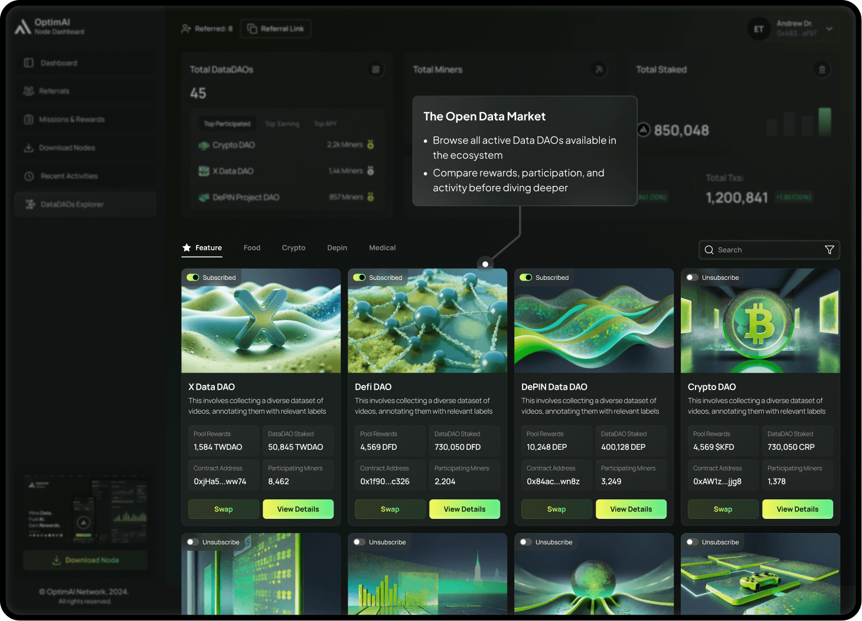This screenshot has height=621, width=862.
Task: Click the tooltip marker dot above Defi DAO
Action: (485, 264)
